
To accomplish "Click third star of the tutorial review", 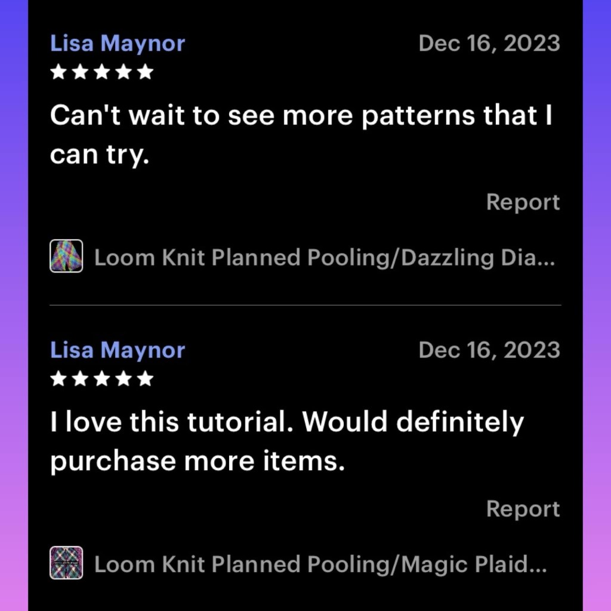I will coord(102,379).
